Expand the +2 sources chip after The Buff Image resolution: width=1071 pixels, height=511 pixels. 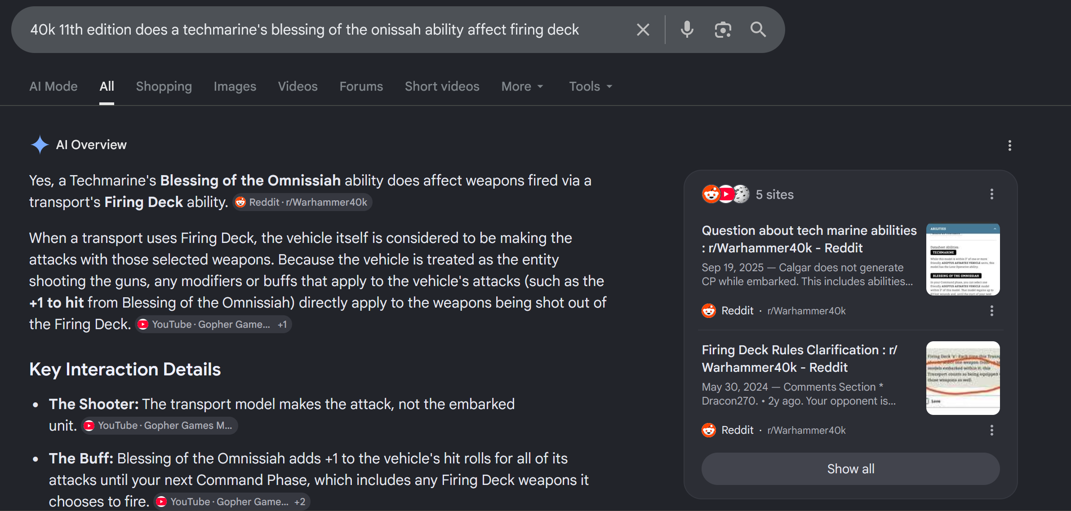[300, 502]
